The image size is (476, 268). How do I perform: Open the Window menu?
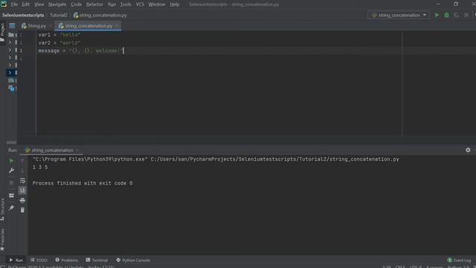tap(157, 4)
